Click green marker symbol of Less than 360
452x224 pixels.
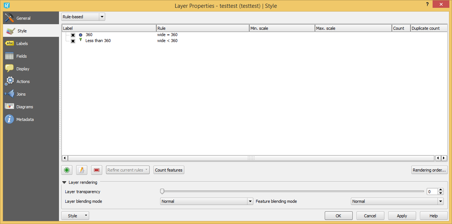[81, 40]
